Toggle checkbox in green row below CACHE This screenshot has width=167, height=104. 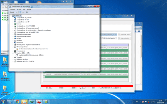coord(44,77)
